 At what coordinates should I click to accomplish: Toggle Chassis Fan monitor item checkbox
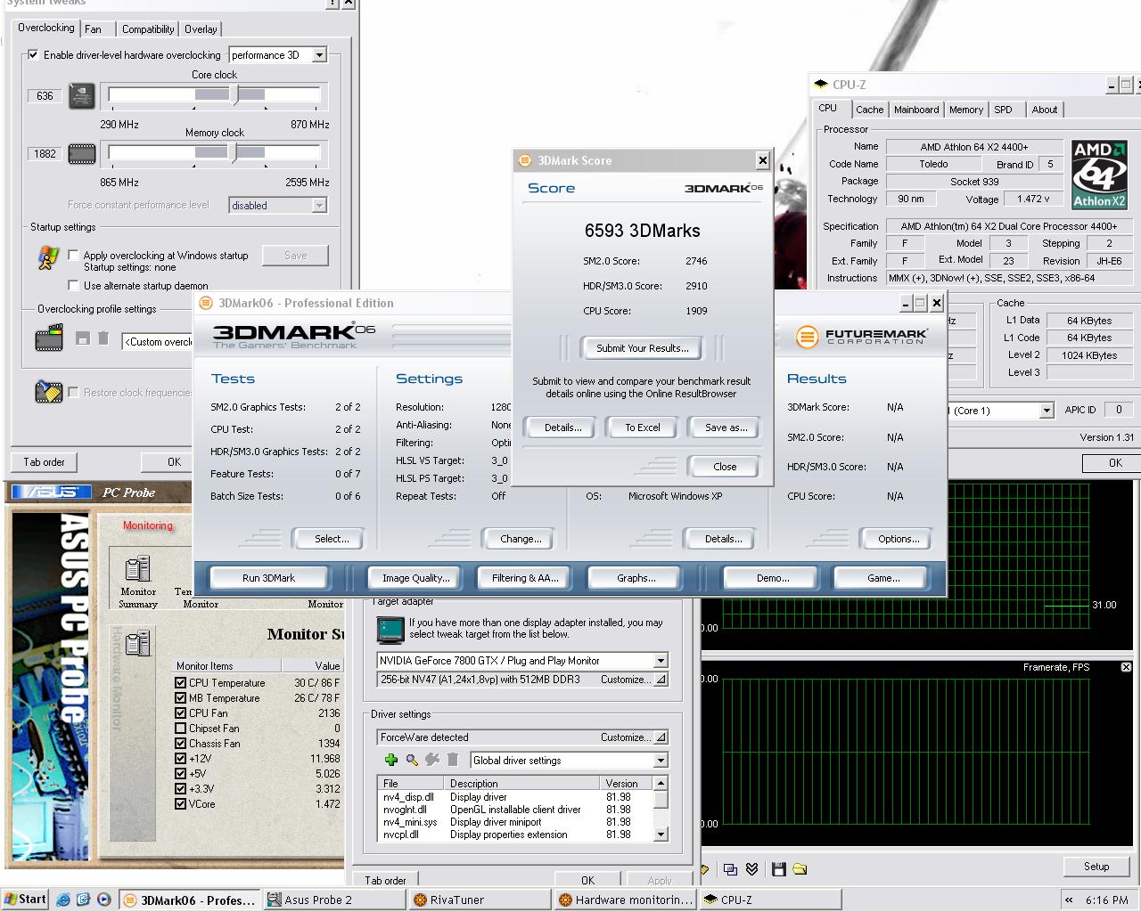coord(181,744)
